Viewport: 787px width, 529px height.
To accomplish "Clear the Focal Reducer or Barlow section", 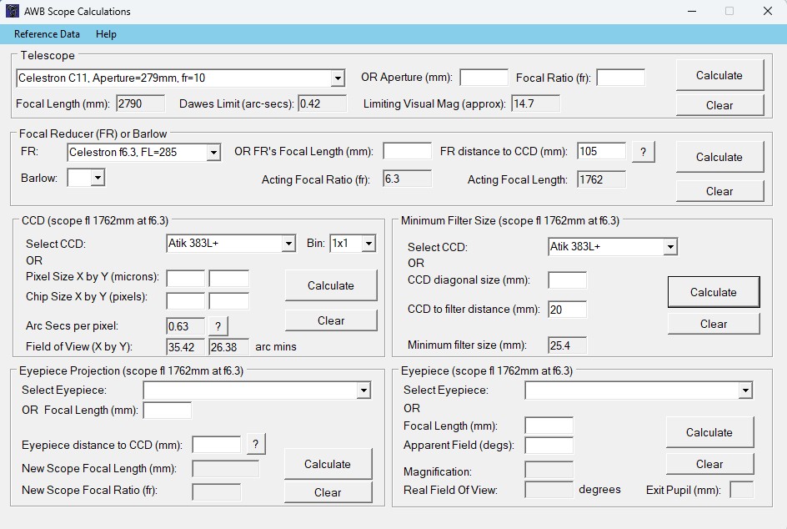I will 719,191.
